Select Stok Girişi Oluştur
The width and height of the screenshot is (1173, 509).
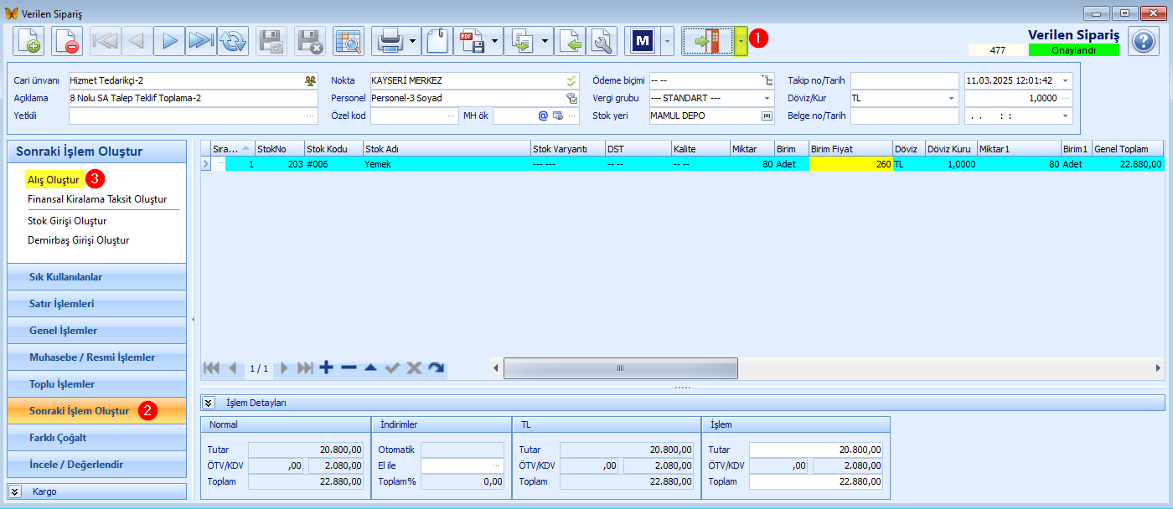[67, 221]
